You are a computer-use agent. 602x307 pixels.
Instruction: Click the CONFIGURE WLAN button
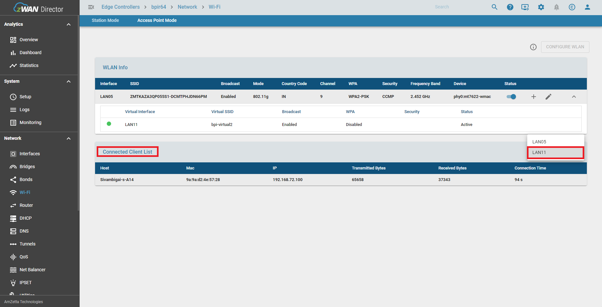pyautogui.click(x=565, y=47)
